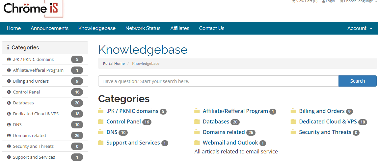Open the View Cart shopping cart icon
This screenshot has height=161, width=378.
tap(294, 1)
